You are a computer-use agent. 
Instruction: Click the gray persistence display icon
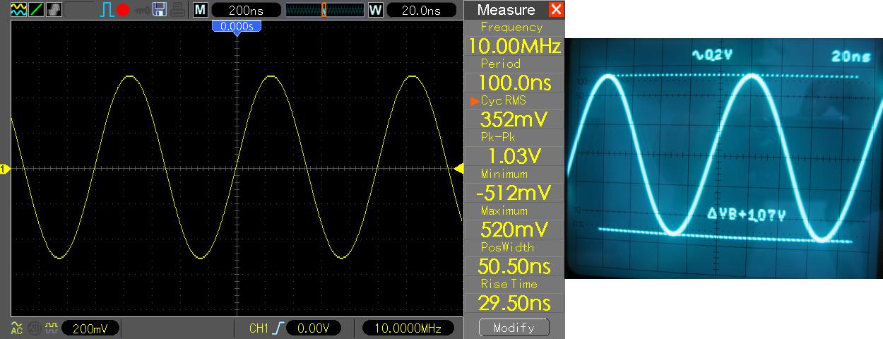[x=54, y=10]
